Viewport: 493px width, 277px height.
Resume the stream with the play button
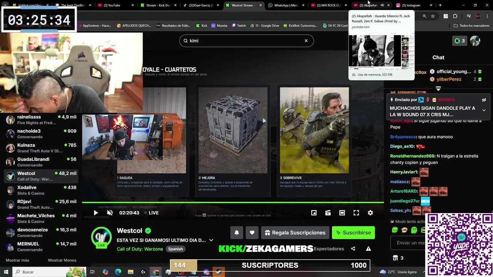96,213
